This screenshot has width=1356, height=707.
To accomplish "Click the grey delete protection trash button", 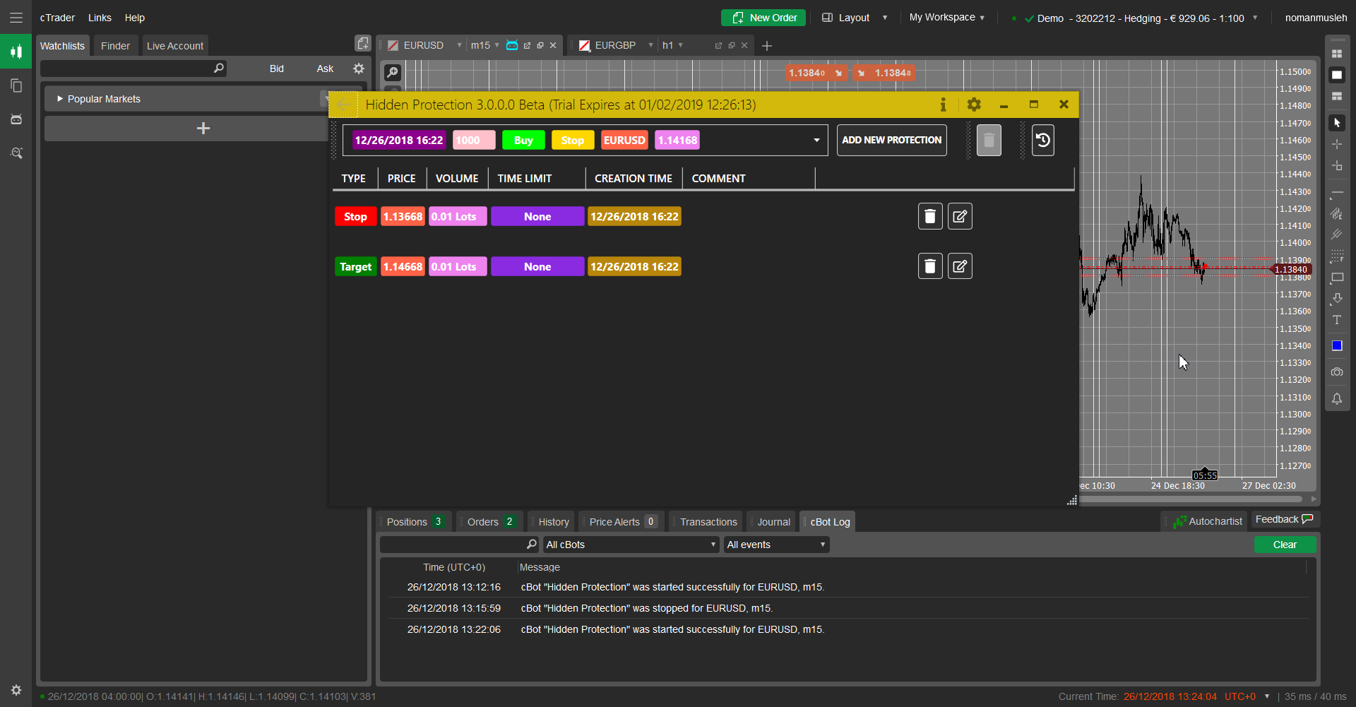I will pyautogui.click(x=989, y=140).
